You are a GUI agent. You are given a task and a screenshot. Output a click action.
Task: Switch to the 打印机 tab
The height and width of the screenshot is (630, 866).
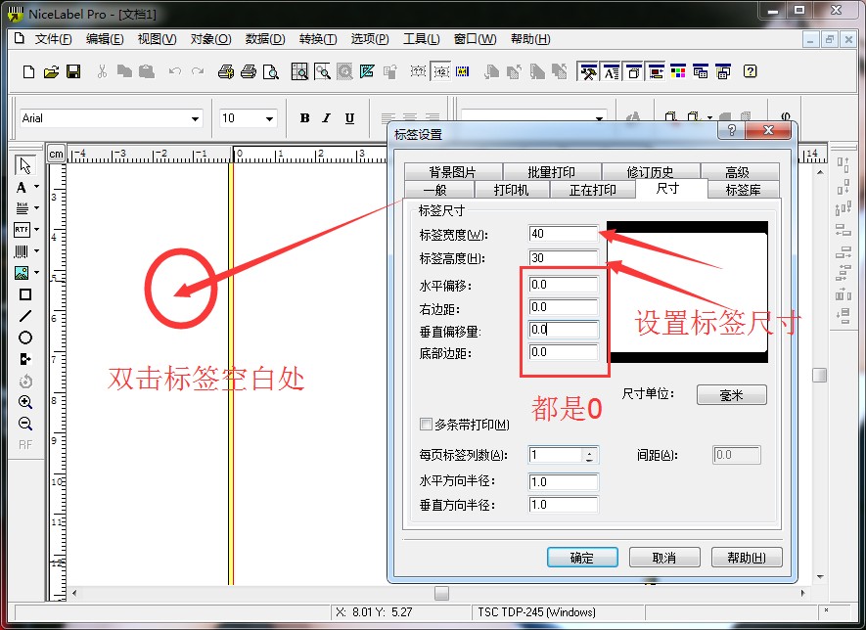pyautogui.click(x=511, y=190)
